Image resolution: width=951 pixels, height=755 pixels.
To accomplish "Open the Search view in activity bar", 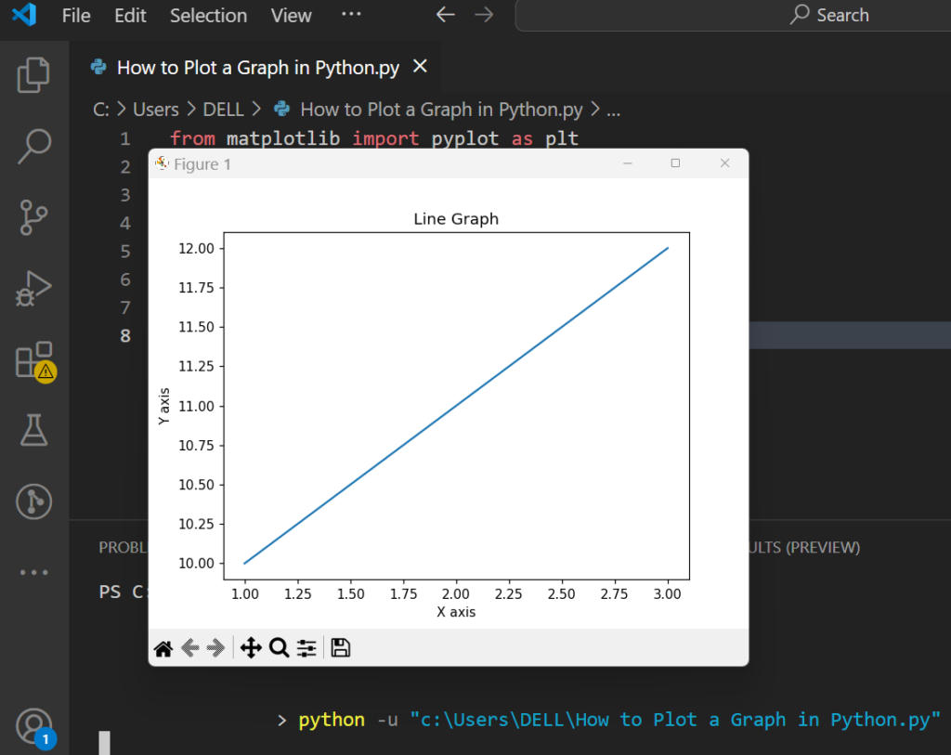I will tap(34, 146).
